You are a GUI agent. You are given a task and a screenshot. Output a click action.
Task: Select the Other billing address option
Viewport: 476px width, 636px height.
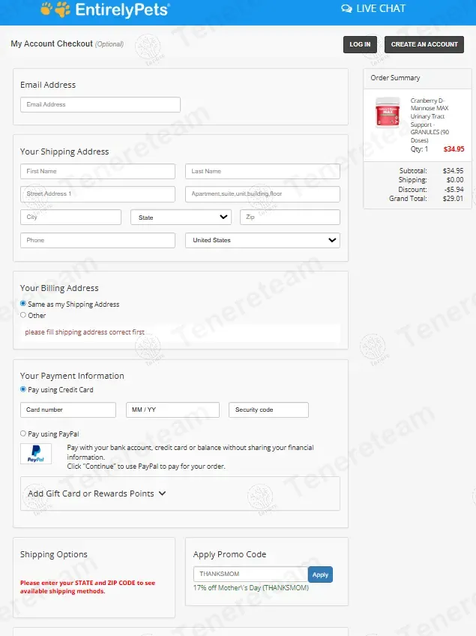click(23, 315)
